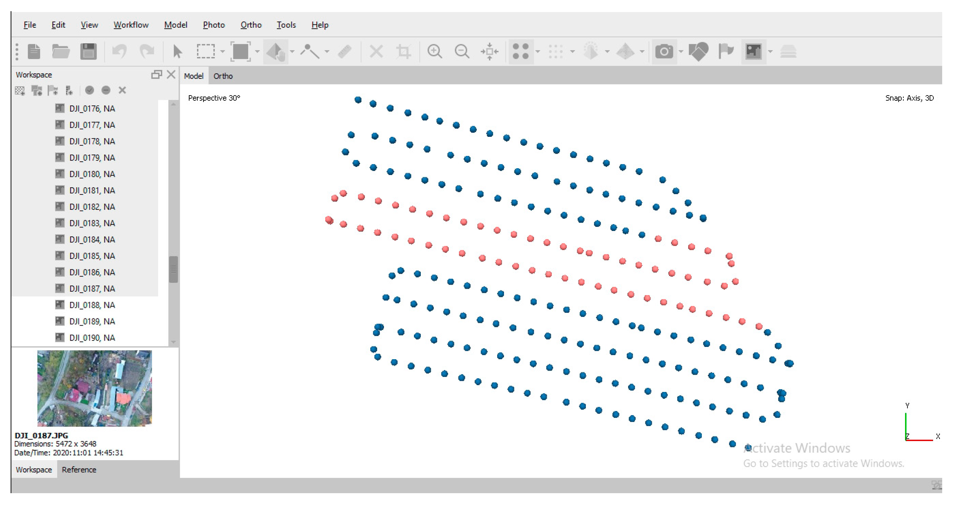
Task: Switch to the Reference pane tab
Action: point(79,470)
